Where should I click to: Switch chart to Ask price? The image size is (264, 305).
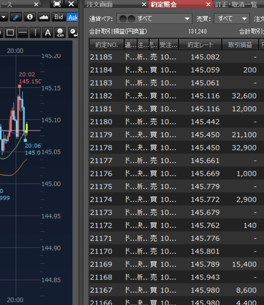(x=72, y=17)
